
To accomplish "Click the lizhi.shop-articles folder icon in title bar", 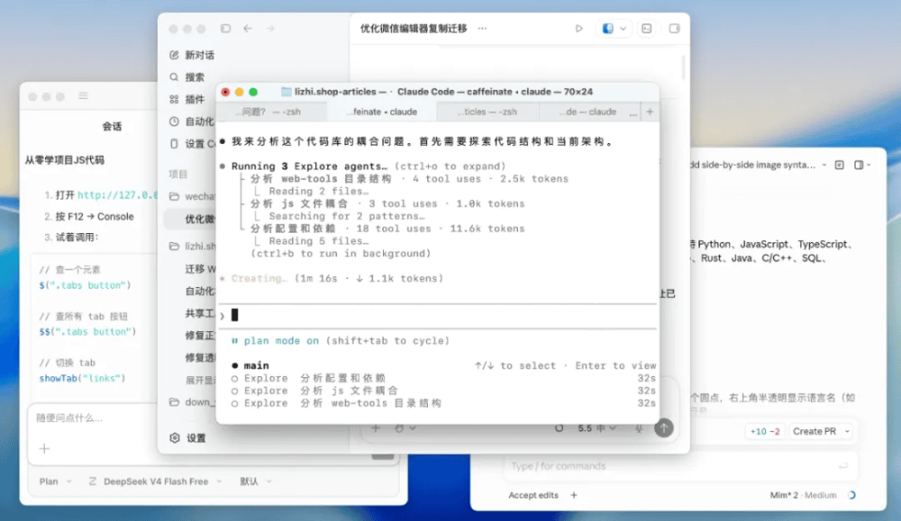I will (x=286, y=92).
